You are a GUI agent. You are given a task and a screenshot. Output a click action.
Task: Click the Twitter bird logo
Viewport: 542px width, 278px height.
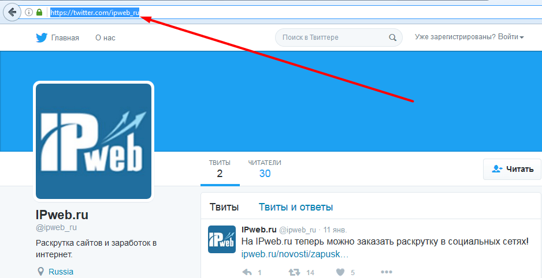pos(42,38)
